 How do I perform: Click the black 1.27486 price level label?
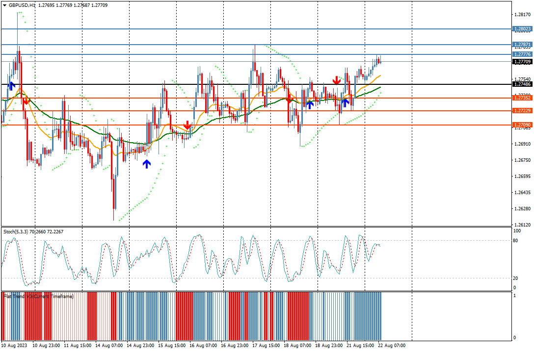tap(522, 84)
